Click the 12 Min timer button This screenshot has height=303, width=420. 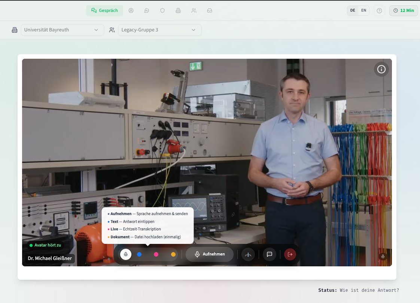coord(404,10)
